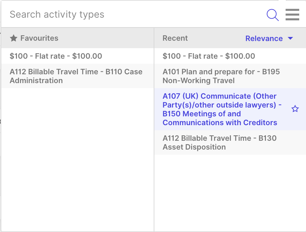This screenshot has height=232, width=306.
Task: Click B195 Non-Working Travel text line
Action: (199, 81)
